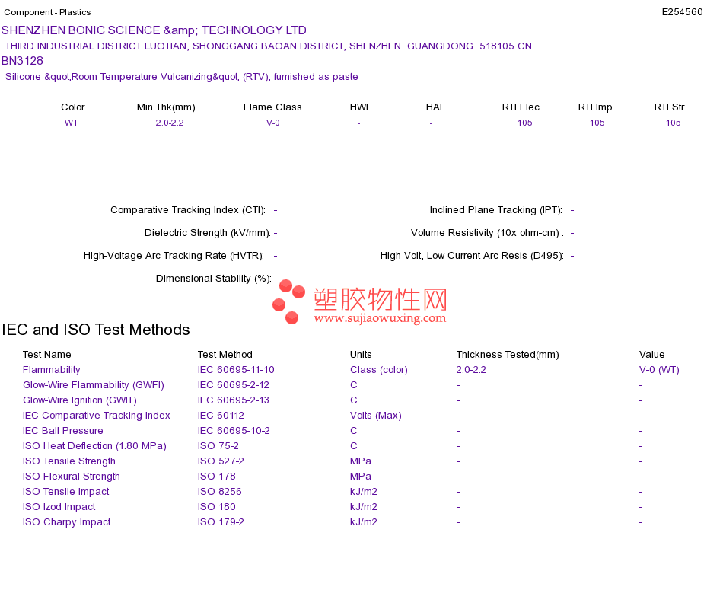Click test method IEC 60695-10-2
This screenshot has height=609, width=723.
click(234, 430)
